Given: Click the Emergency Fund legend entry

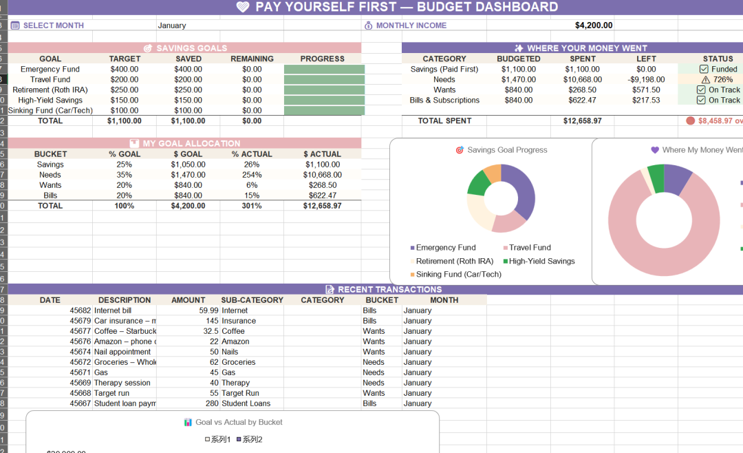Looking at the screenshot, I should (445, 248).
